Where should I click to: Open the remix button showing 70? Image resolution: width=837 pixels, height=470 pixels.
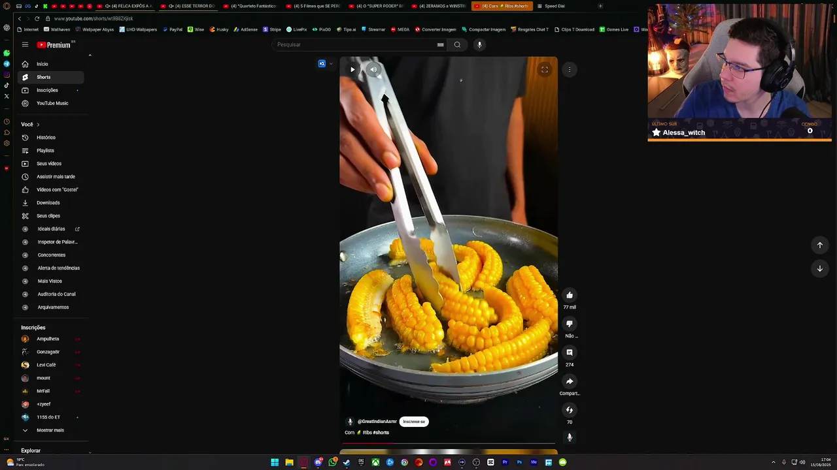[570, 410]
